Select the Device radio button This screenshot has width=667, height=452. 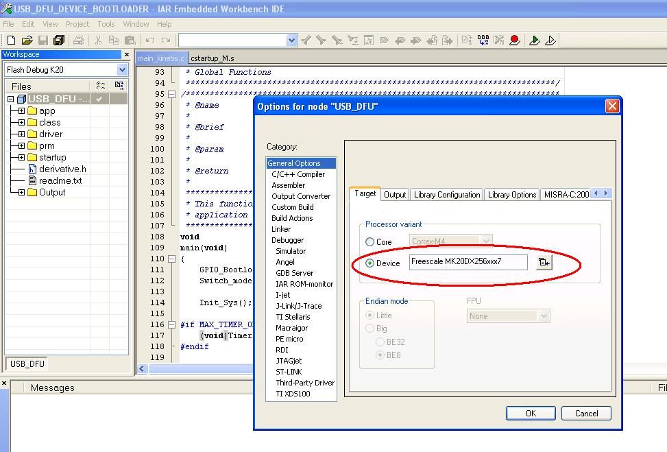[x=369, y=263]
